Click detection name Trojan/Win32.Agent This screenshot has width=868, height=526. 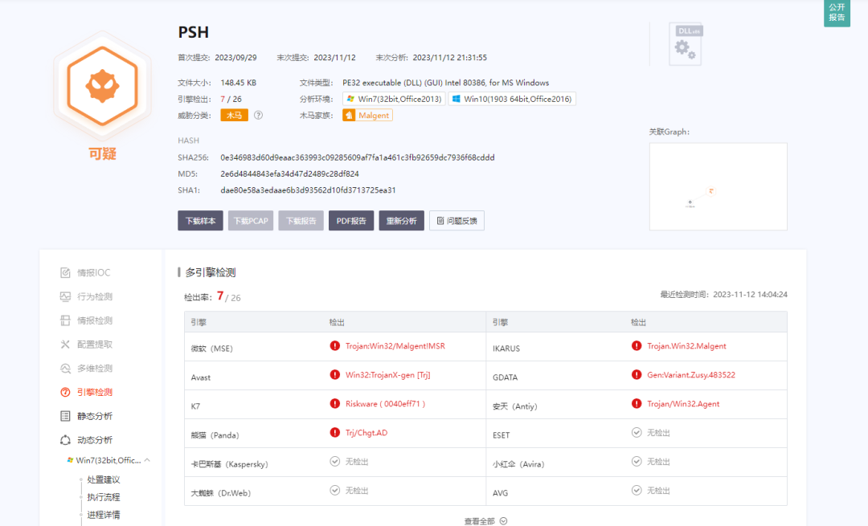coord(683,404)
